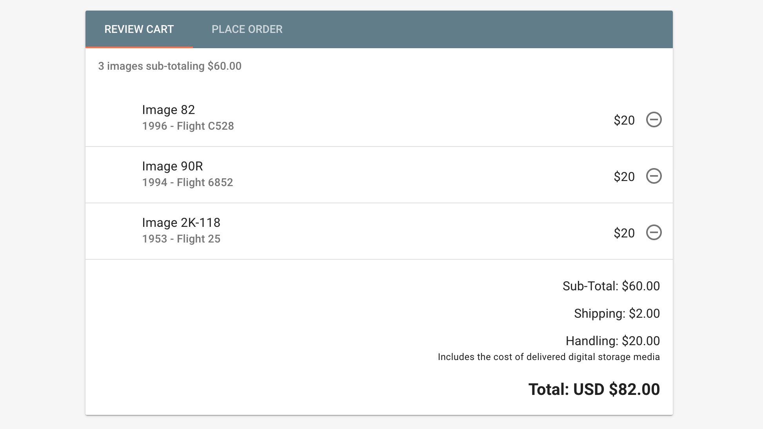This screenshot has width=763, height=429.
Task: Select the Review Cart tab
Action: 139,29
